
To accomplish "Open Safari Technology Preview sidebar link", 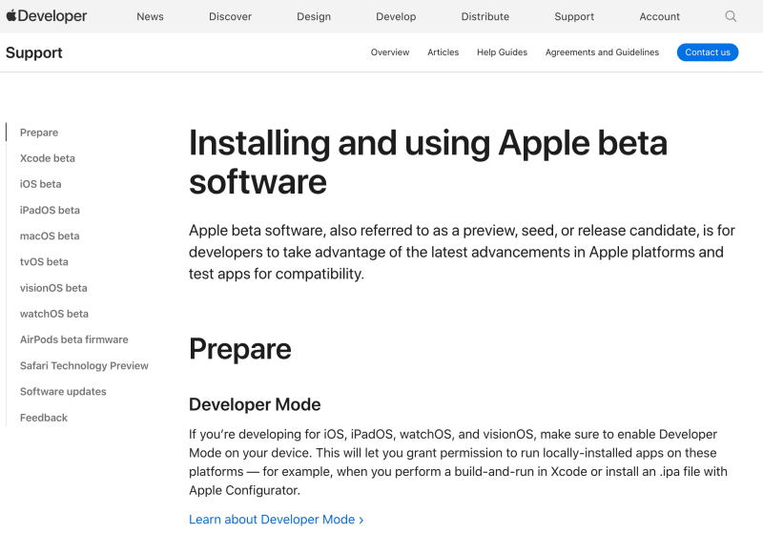I will pyautogui.click(x=84, y=366).
